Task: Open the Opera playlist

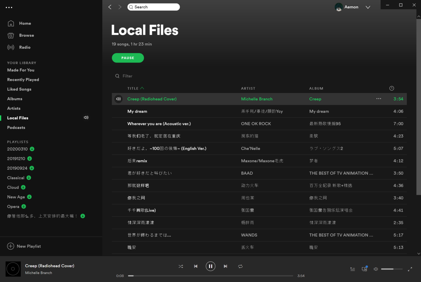Action: (x=13, y=207)
